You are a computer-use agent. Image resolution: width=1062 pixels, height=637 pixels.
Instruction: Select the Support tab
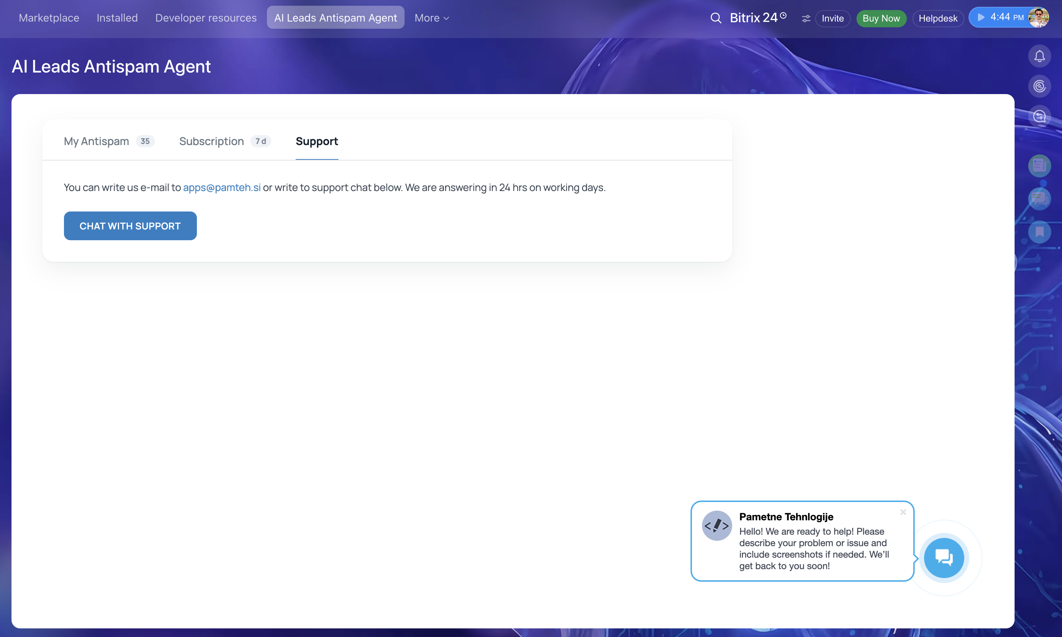[x=317, y=141]
